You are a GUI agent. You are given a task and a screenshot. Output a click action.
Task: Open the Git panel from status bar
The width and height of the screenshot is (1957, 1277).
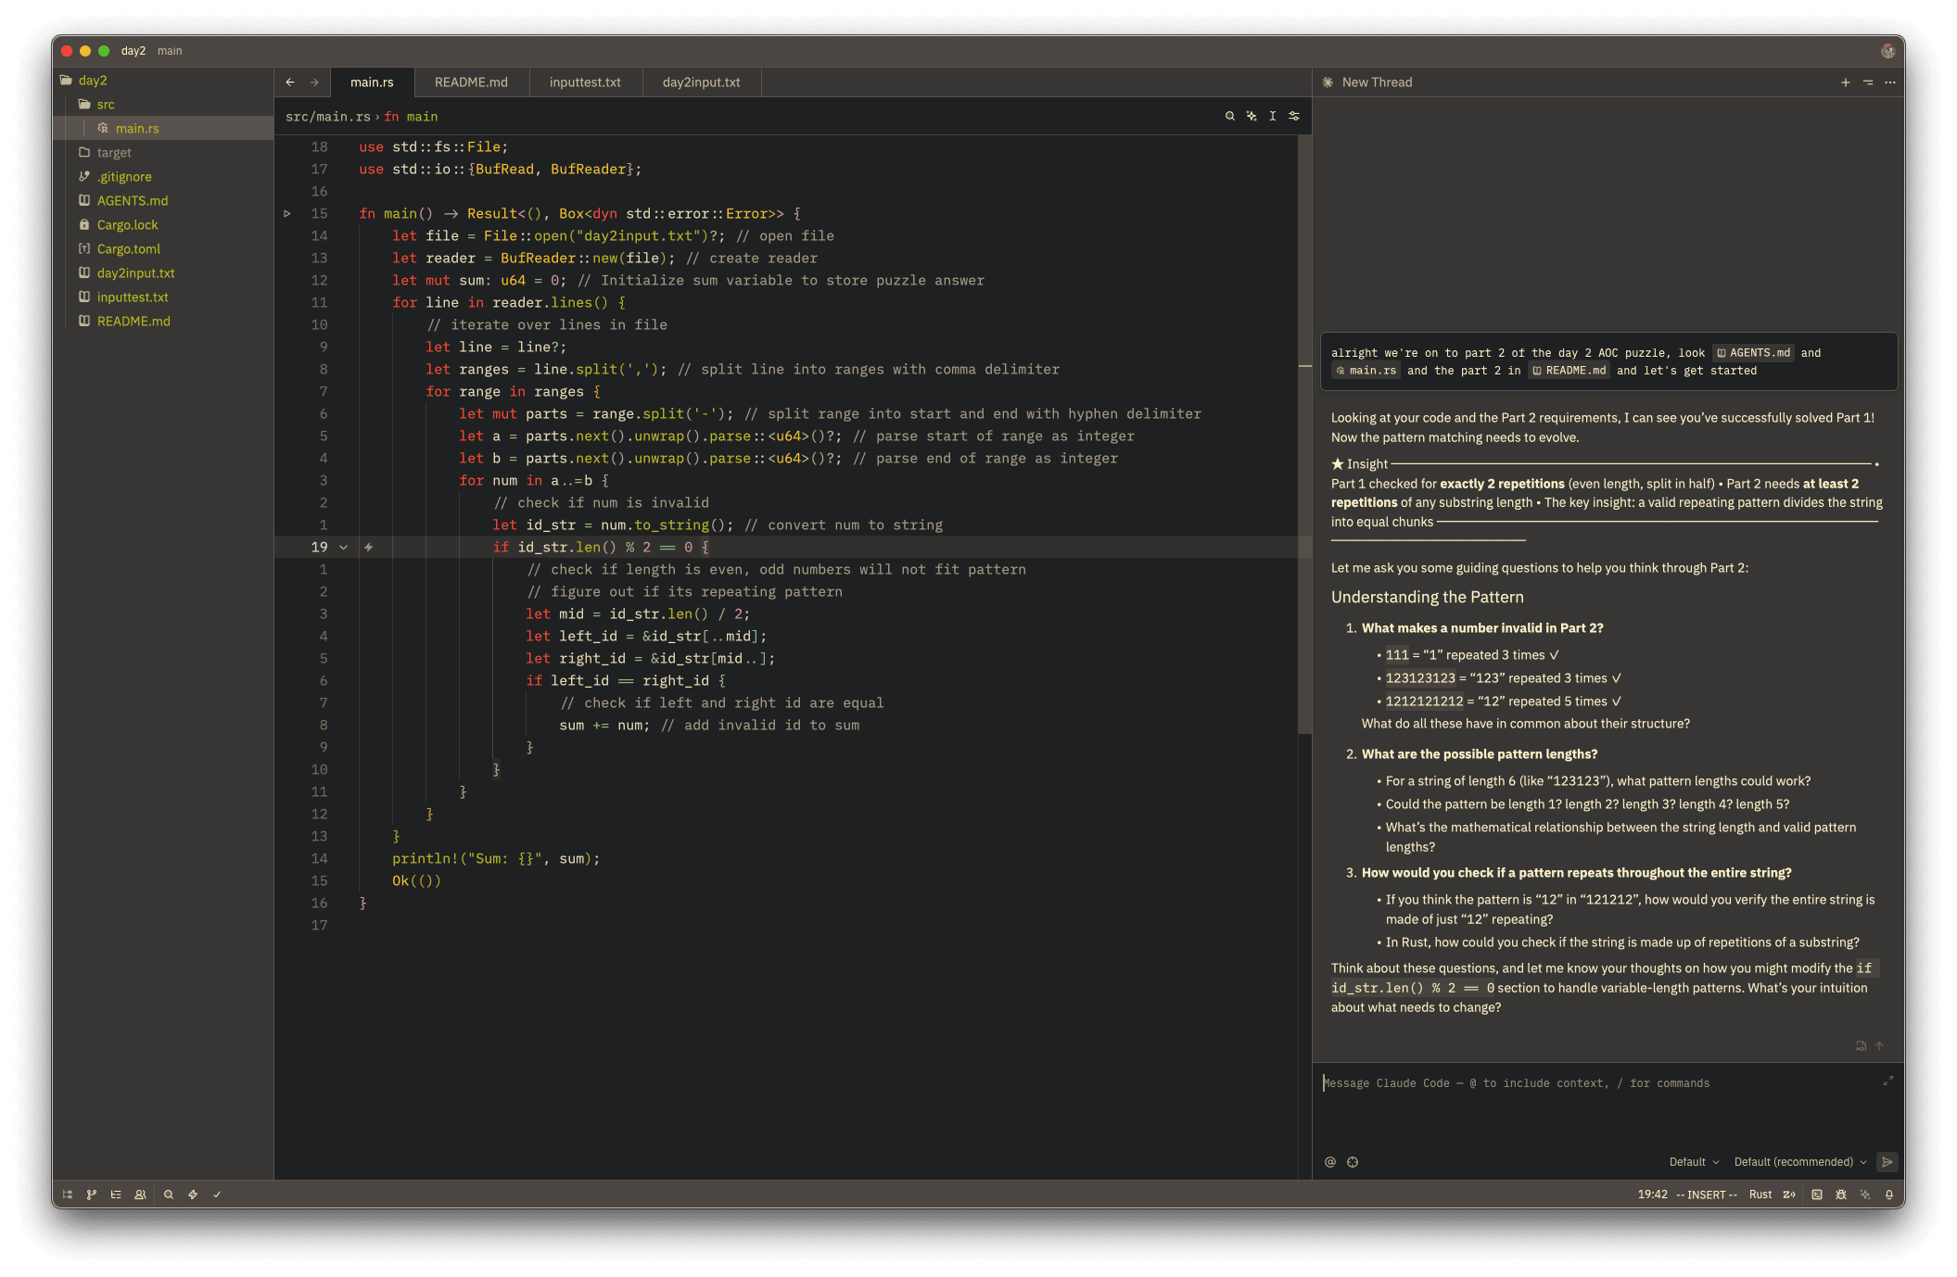point(91,1195)
